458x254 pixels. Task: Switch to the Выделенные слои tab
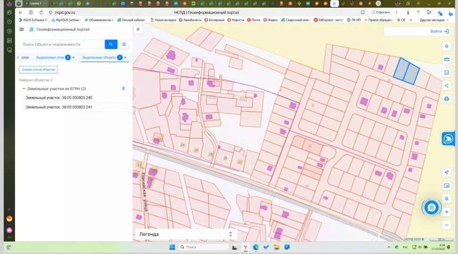tap(50, 57)
